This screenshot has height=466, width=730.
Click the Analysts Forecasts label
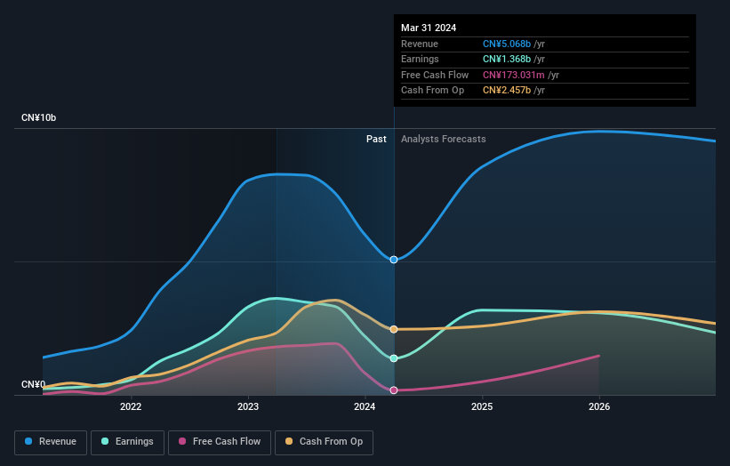[x=443, y=140]
